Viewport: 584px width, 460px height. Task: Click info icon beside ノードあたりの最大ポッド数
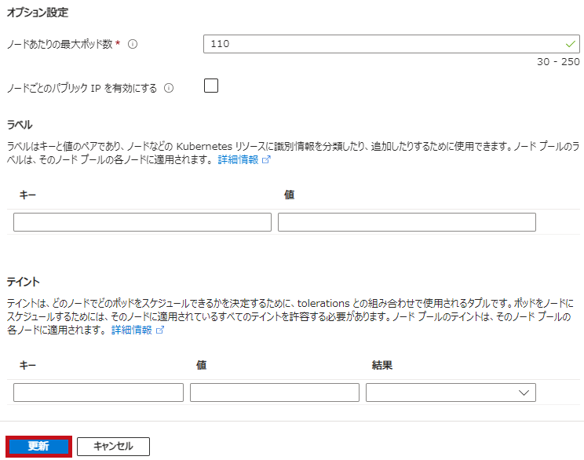(x=133, y=44)
